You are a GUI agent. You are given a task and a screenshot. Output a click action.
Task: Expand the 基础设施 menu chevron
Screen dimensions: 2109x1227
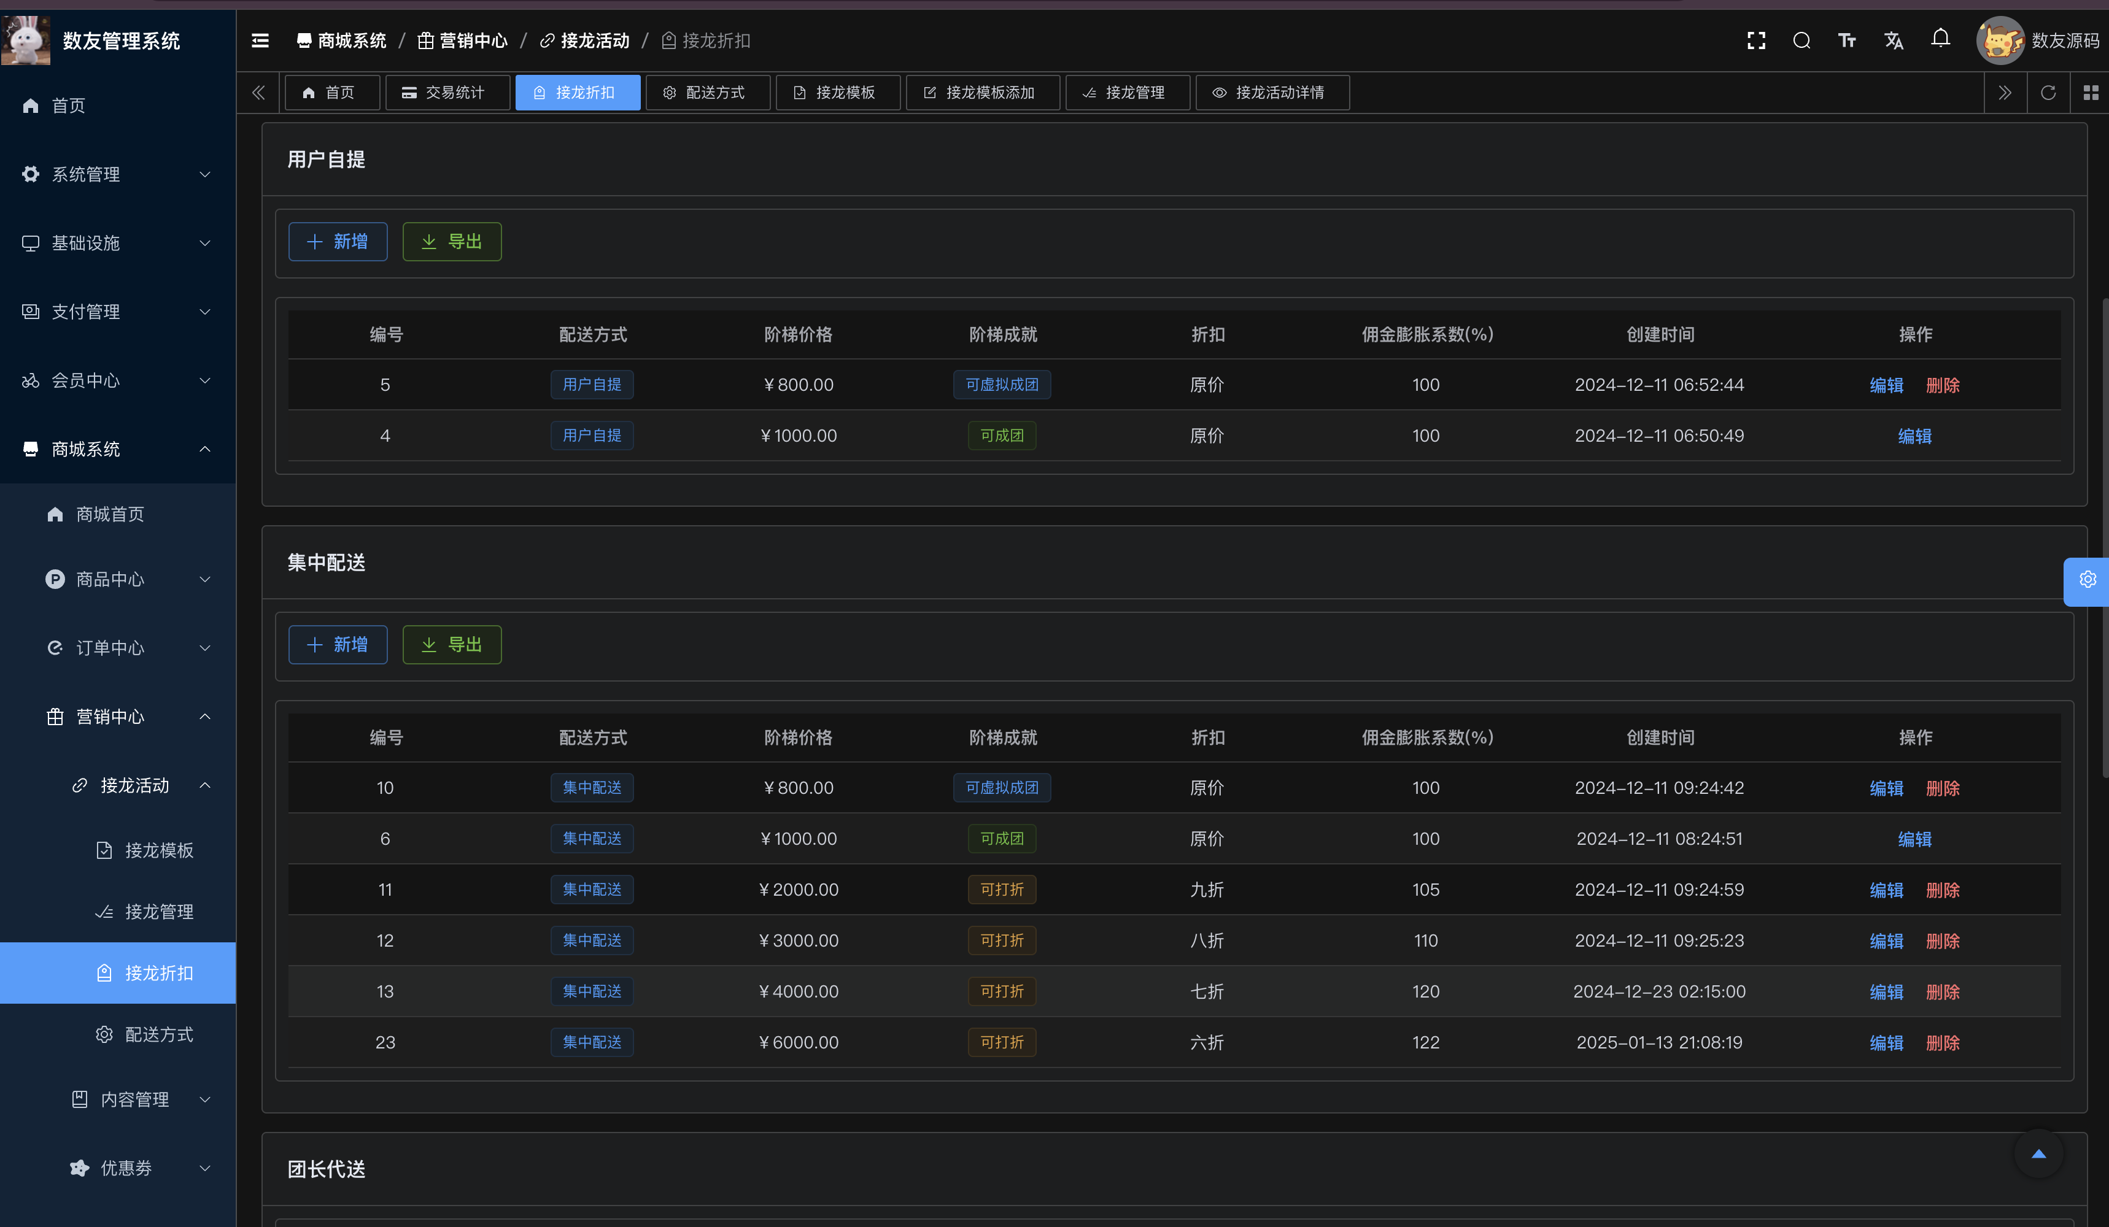(x=205, y=242)
